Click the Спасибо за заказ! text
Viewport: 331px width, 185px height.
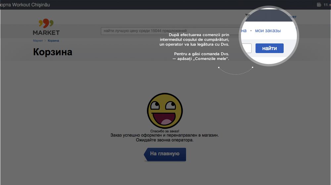[165, 131]
